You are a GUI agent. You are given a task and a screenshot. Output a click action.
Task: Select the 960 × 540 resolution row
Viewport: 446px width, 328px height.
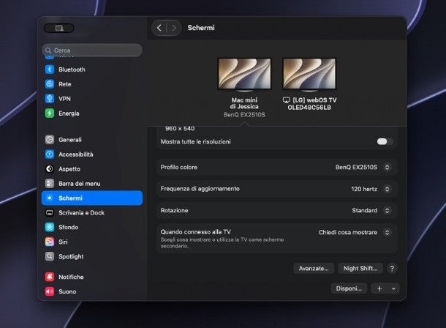point(180,128)
